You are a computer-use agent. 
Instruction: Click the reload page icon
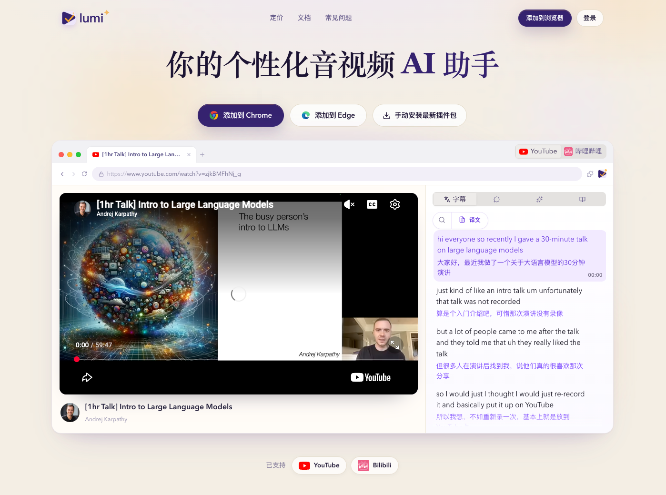[x=84, y=174]
